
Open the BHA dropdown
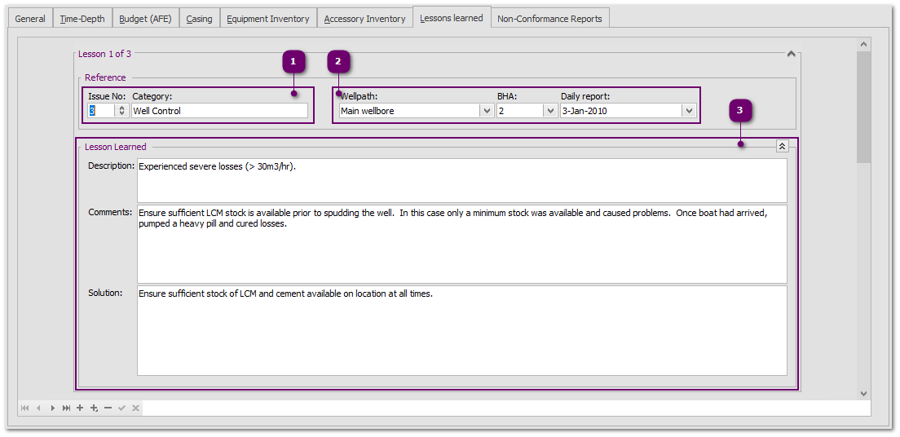pos(550,111)
